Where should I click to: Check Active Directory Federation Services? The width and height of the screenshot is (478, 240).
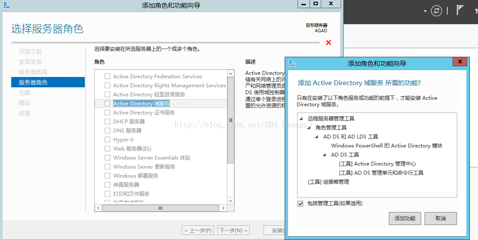[x=107, y=77]
